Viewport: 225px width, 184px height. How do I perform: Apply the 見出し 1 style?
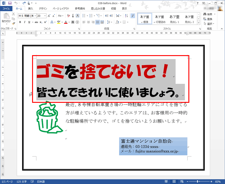tap(175, 19)
